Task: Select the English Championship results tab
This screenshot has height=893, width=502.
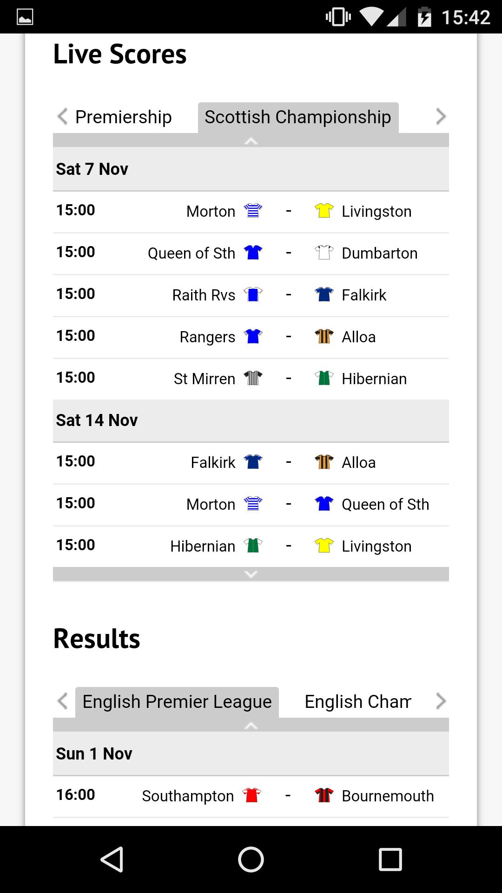Action: [x=358, y=702]
